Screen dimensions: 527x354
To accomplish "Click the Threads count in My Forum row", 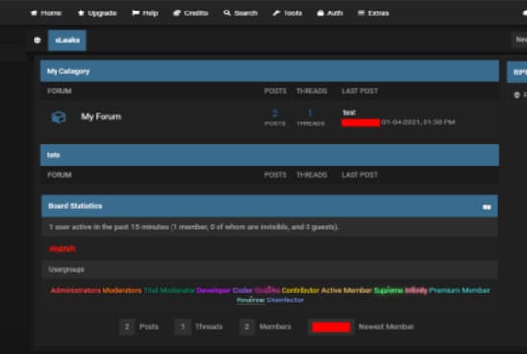I will (310, 113).
